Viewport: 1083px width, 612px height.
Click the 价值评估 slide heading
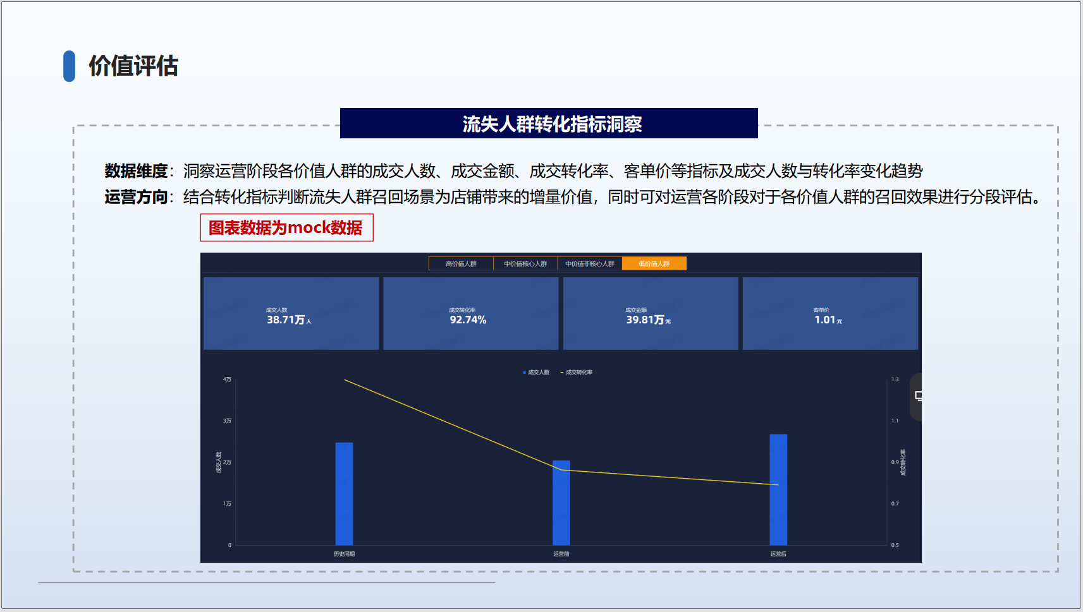[x=133, y=66]
